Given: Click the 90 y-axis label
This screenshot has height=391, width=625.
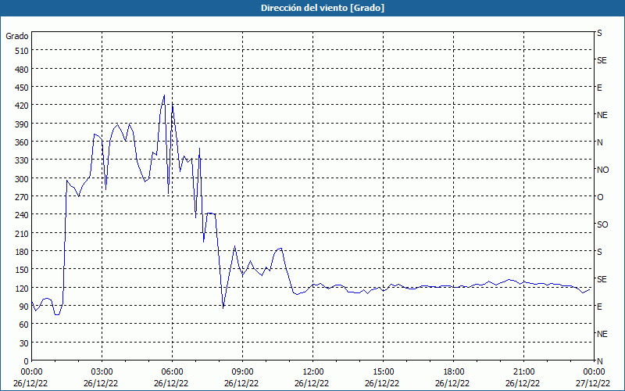Looking at the screenshot, I should click(23, 307).
